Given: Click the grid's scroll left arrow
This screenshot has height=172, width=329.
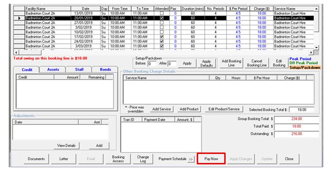Looking at the screenshot, I should pos(16,52).
